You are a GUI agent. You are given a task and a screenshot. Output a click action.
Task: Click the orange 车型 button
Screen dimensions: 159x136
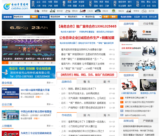pyautogui.click(x=106, y=17)
